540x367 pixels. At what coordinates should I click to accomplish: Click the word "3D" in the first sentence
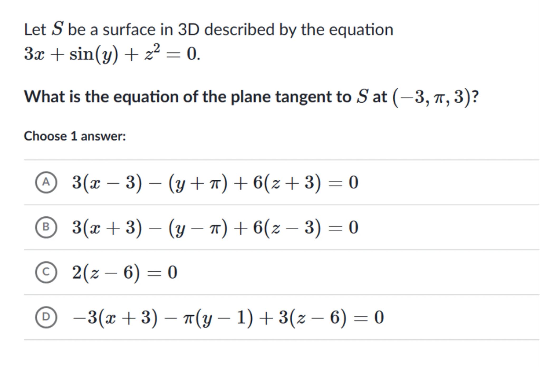point(189,29)
